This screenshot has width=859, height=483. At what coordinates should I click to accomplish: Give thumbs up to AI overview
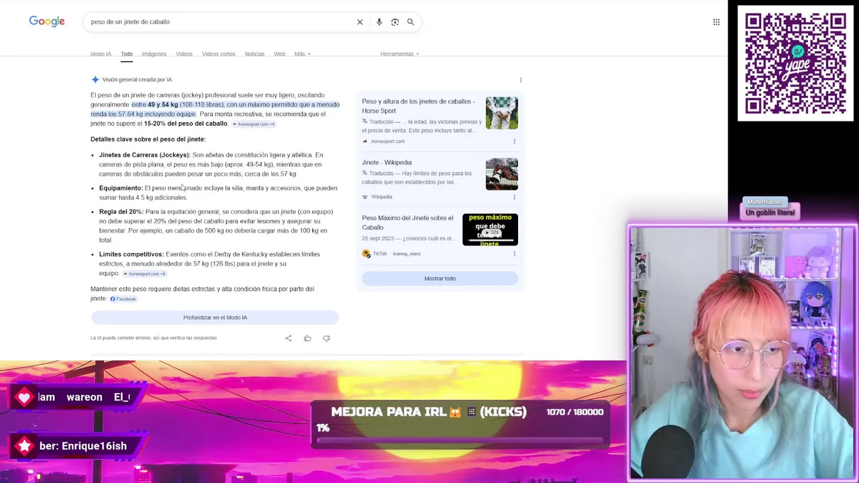307,338
